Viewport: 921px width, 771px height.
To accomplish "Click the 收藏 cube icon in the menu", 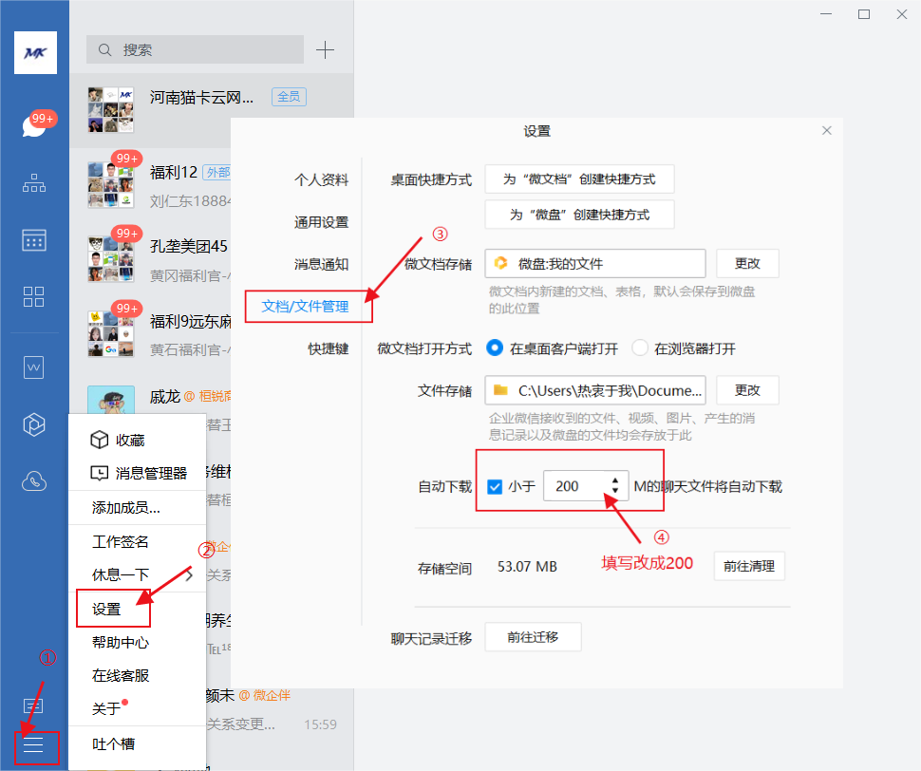I will (x=100, y=440).
